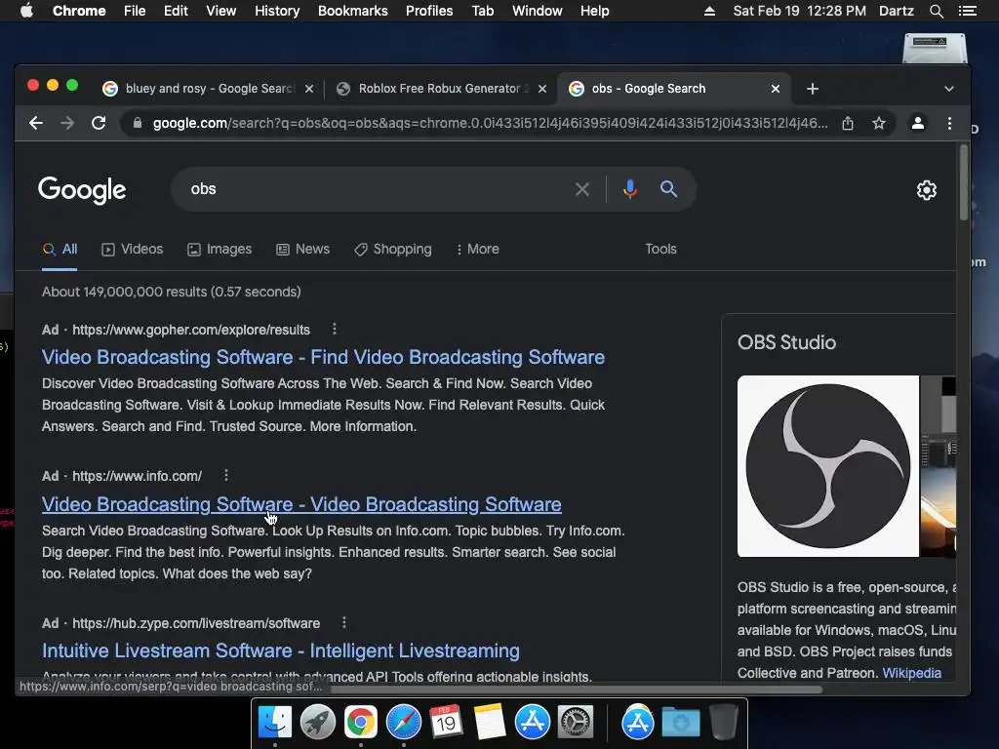Viewport: 999px width, 749px height.
Task: Click the Dartz user name in menu bar
Action: [897, 11]
